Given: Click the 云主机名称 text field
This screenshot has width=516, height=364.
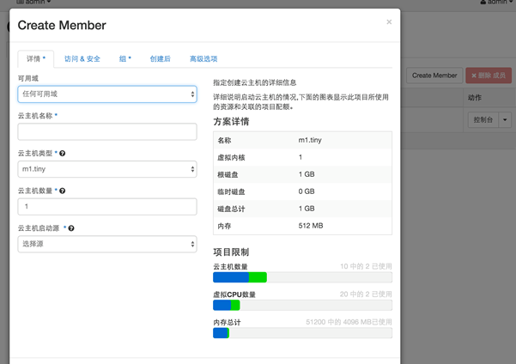Looking at the screenshot, I should [107, 131].
